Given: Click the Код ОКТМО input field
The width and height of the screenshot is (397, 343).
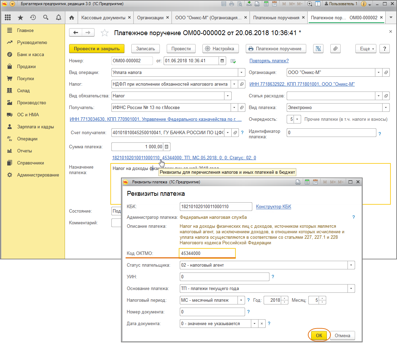Looking at the screenshot, I should (207, 253).
